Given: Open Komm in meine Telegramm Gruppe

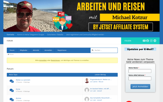Looking at the screenshot, I should (31, 35).
